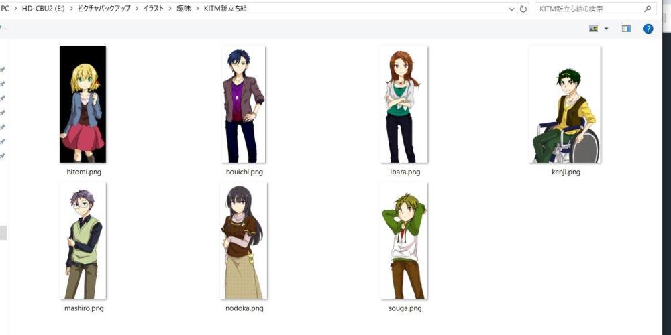Click the view layout thumbnail icon
The image size is (671, 335).
pyautogui.click(x=593, y=29)
